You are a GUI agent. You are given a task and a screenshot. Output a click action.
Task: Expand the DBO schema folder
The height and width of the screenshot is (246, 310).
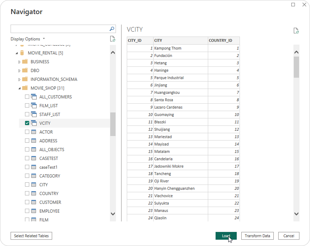click(20, 71)
